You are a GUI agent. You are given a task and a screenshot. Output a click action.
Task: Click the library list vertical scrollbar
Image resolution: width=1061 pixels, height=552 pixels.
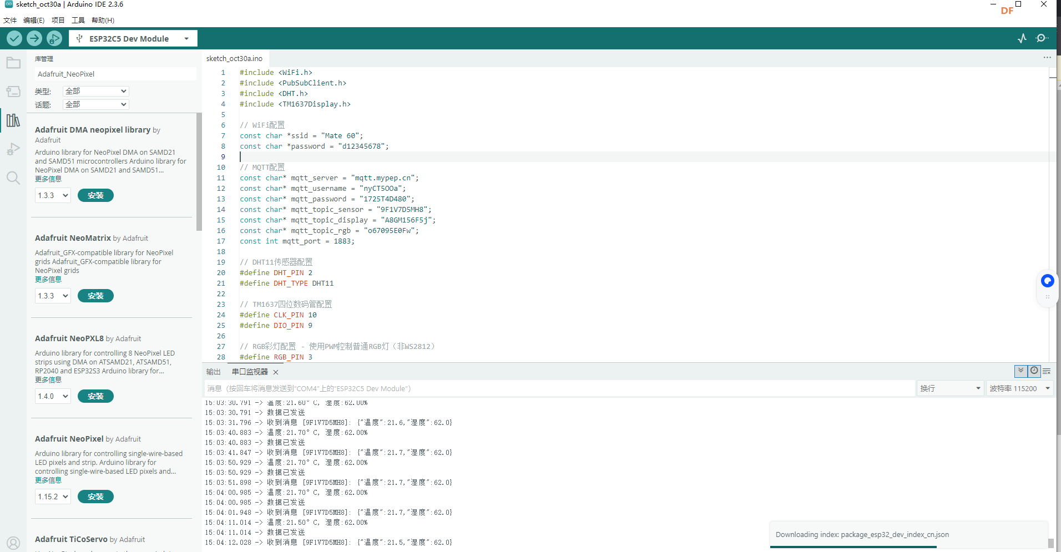[x=199, y=172]
